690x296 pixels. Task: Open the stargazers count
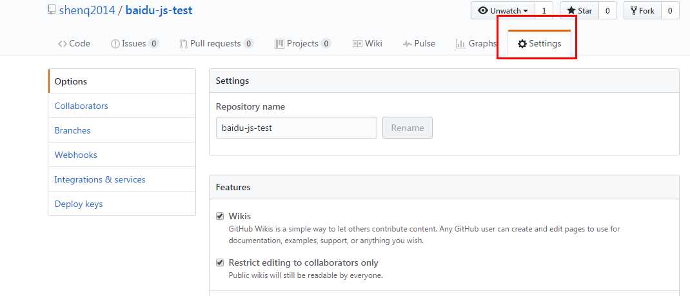pos(607,10)
